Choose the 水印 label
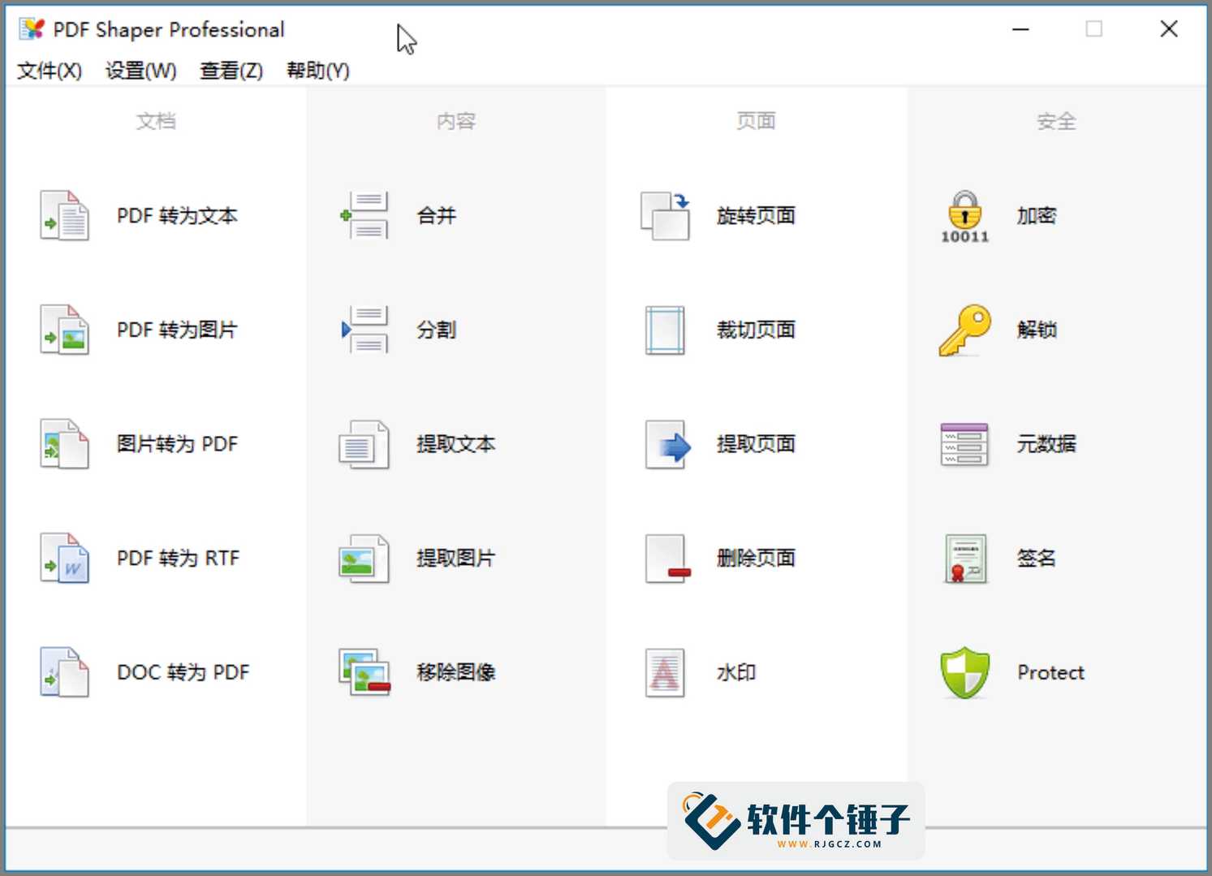The width and height of the screenshot is (1212, 876). pyautogui.click(x=736, y=672)
